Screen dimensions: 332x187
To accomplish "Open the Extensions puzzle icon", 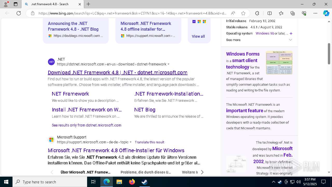I will click(257, 13).
